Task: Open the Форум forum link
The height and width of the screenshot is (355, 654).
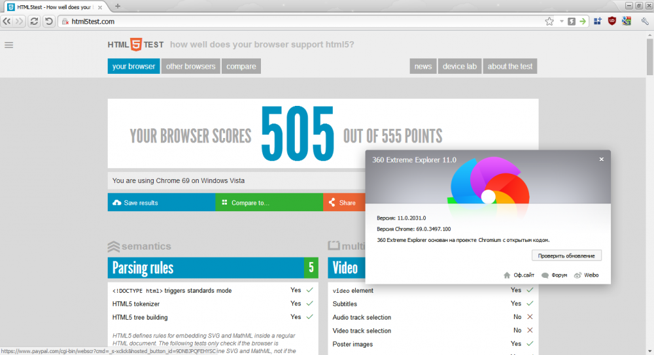Action: (x=559, y=275)
